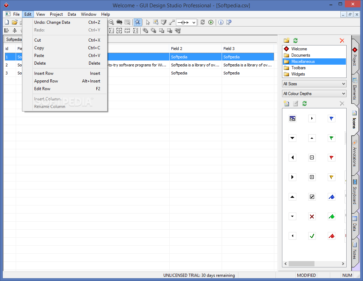Select the Toolbars folder

click(x=298, y=68)
